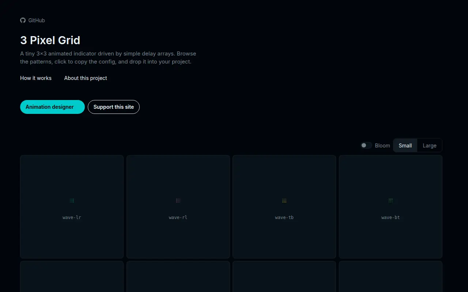Open the How it works section
This screenshot has height=292, width=468.
pyautogui.click(x=36, y=78)
